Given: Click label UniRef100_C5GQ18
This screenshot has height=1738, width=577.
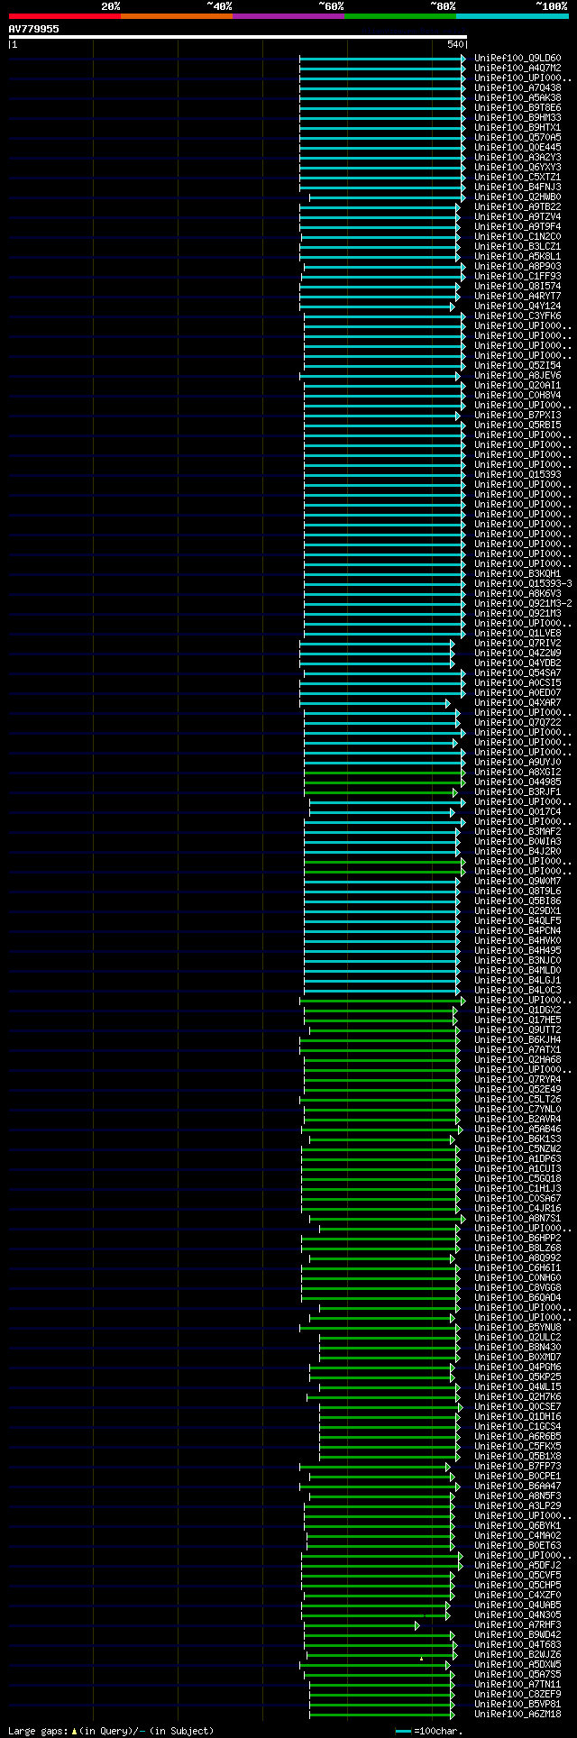Looking at the screenshot, I should tap(517, 1179).
